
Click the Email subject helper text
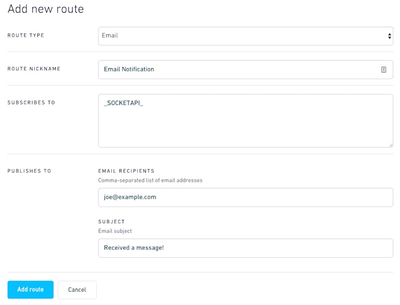click(x=115, y=231)
